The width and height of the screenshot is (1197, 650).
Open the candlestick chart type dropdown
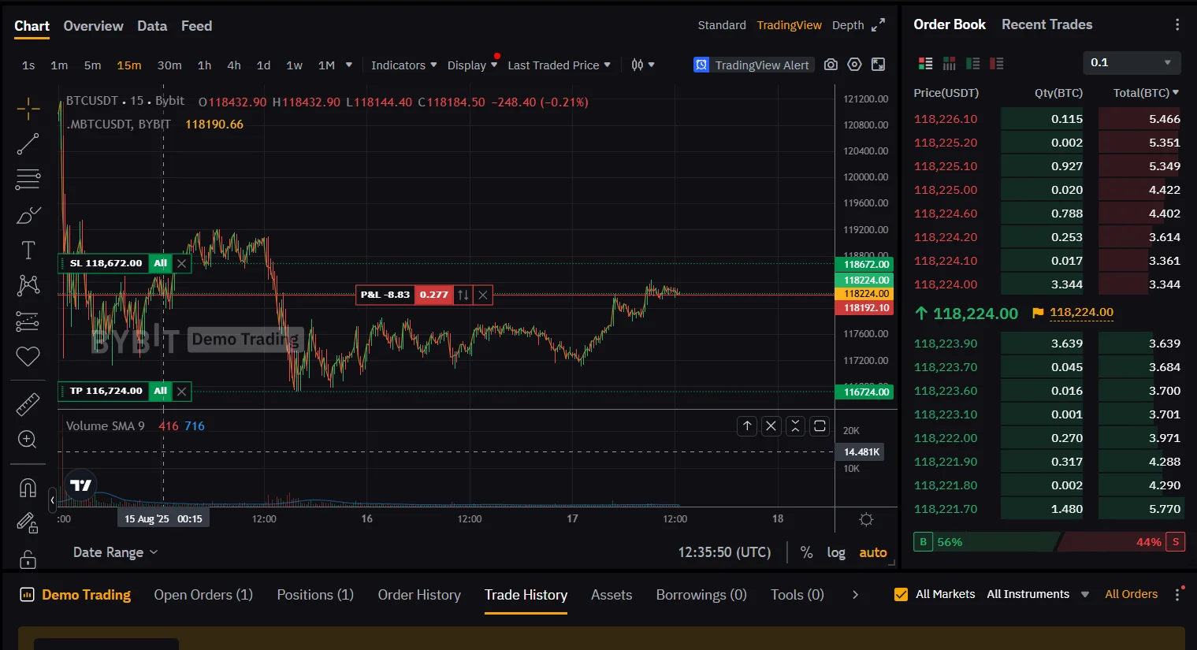coord(642,65)
